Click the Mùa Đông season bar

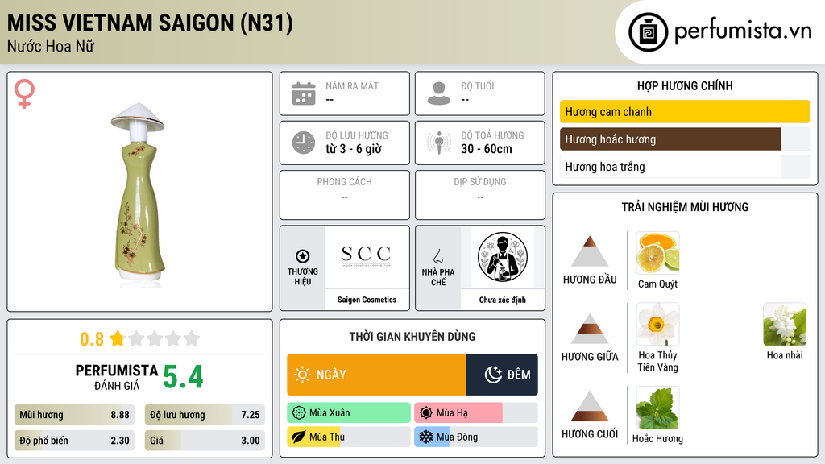click(x=475, y=437)
